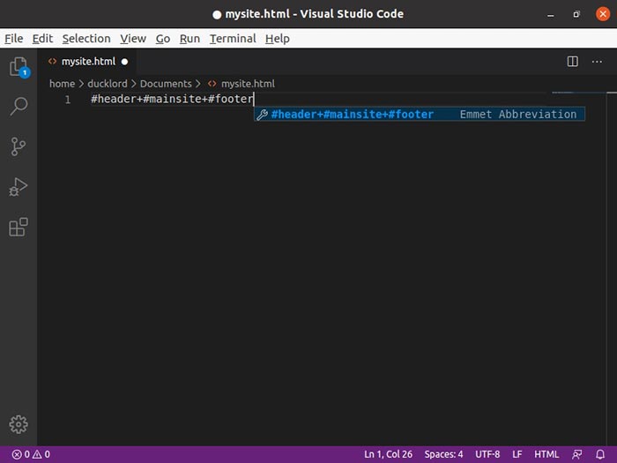
Task: Switch to the mysite.html tab
Action: (87, 62)
